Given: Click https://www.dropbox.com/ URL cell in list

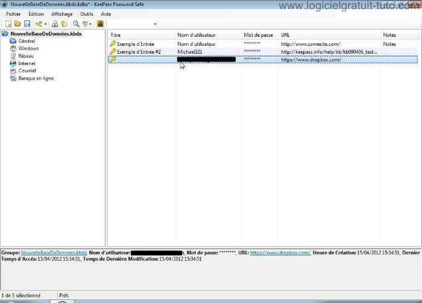Looking at the screenshot, I should click(311, 60).
